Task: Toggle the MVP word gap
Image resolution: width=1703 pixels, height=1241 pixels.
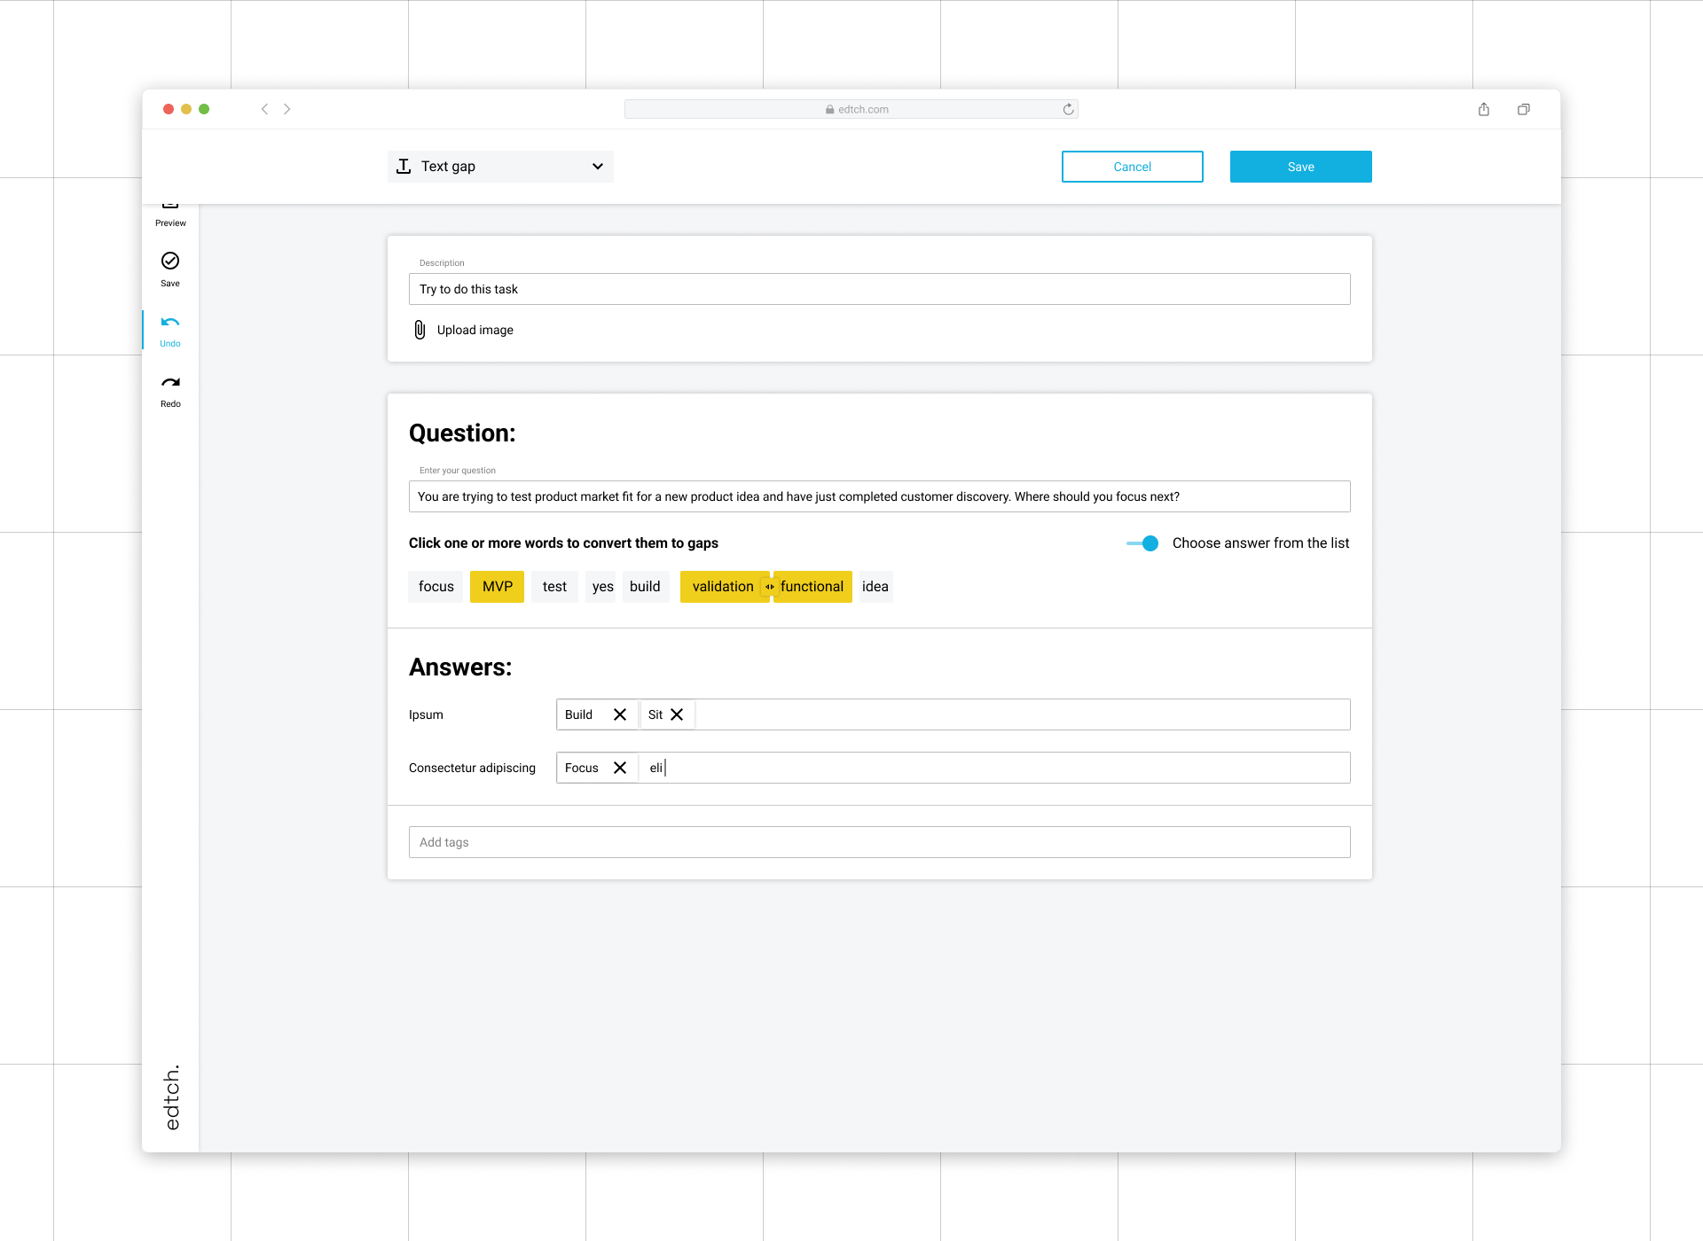Action: 497,587
